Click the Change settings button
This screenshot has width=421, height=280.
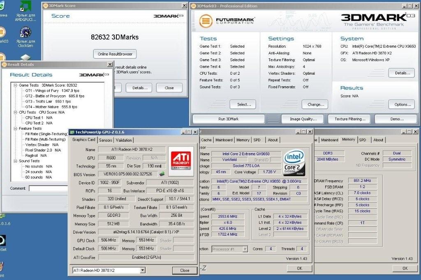pyautogui.click(x=315, y=104)
